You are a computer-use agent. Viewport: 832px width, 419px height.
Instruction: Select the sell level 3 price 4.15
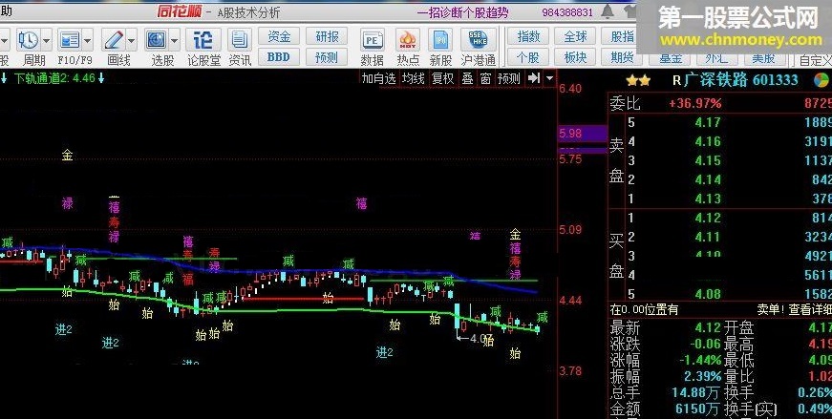(x=708, y=160)
